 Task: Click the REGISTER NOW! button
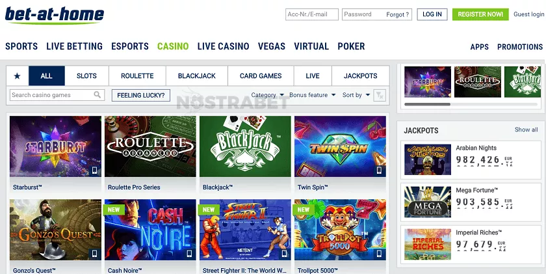coord(480,14)
